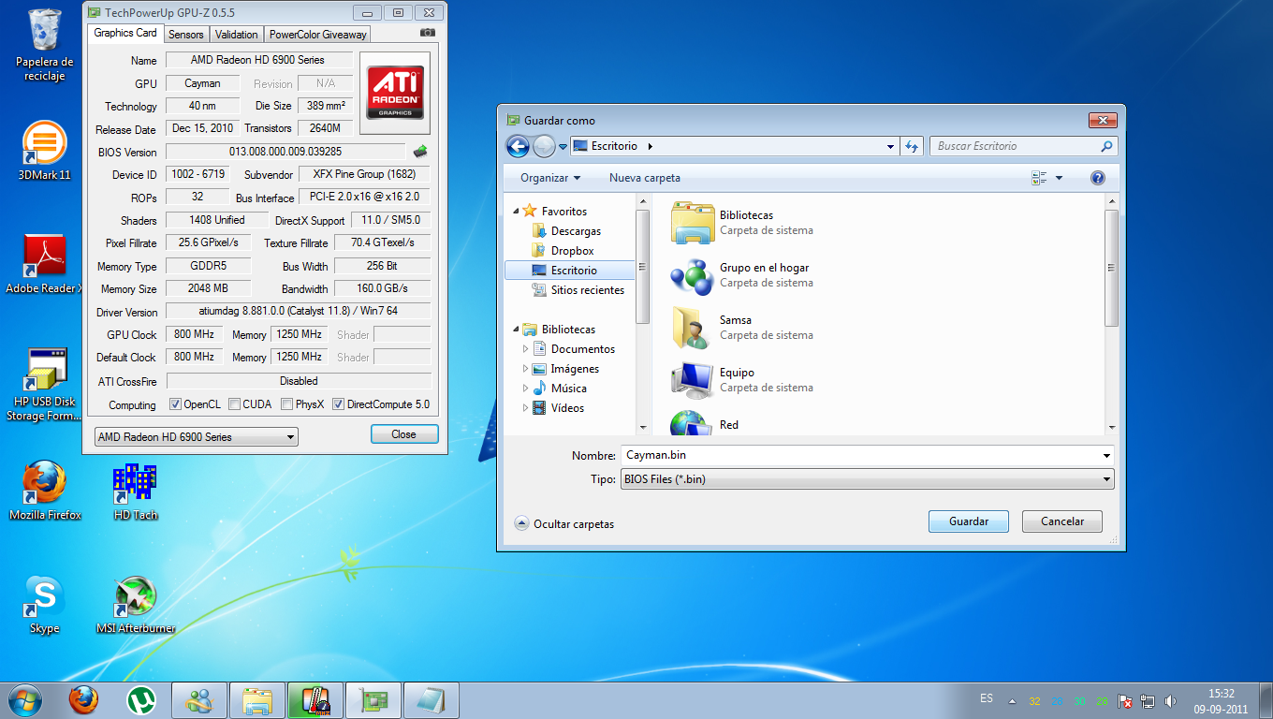
Task: Click Guardar to save the BIOS file
Action: point(968,521)
